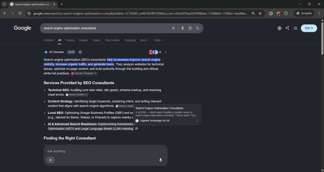The height and width of the screenshot is (172, 324).
Task: Bookmark this page with star icon
Action: click(x=260, y=13)
